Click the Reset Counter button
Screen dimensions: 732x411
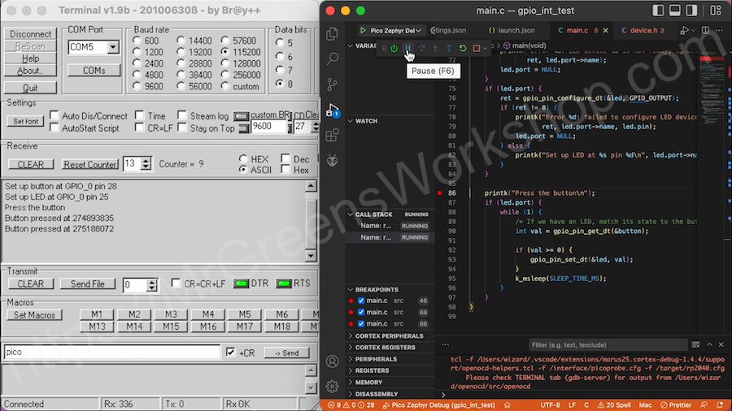tap(90, 165)
